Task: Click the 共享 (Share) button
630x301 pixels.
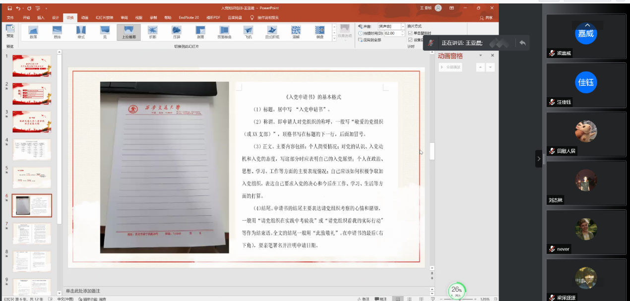Action: coord(486,17)
